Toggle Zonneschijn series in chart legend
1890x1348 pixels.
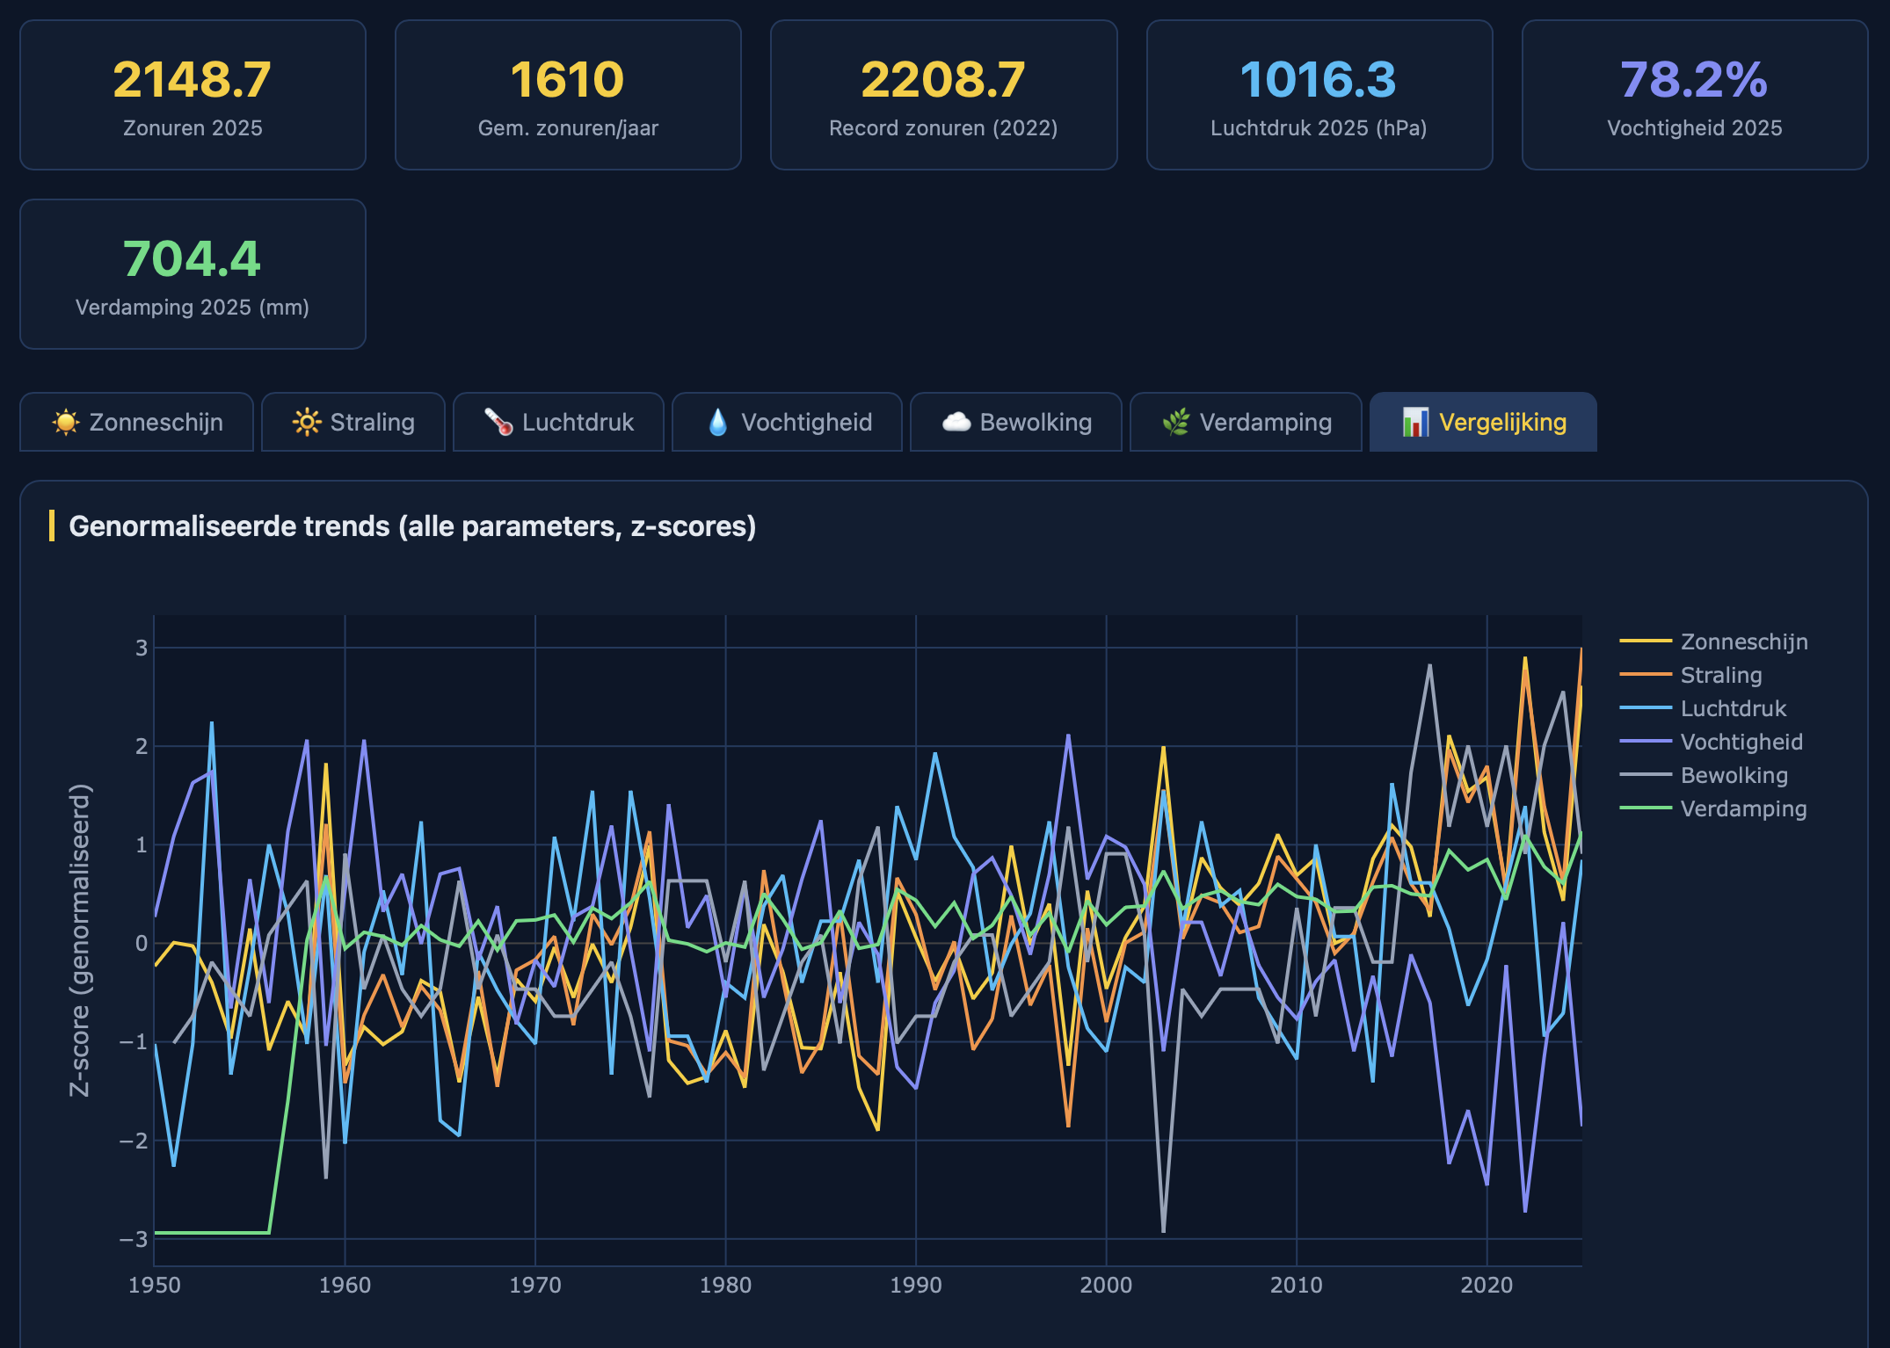click(x=1743, y=642)
